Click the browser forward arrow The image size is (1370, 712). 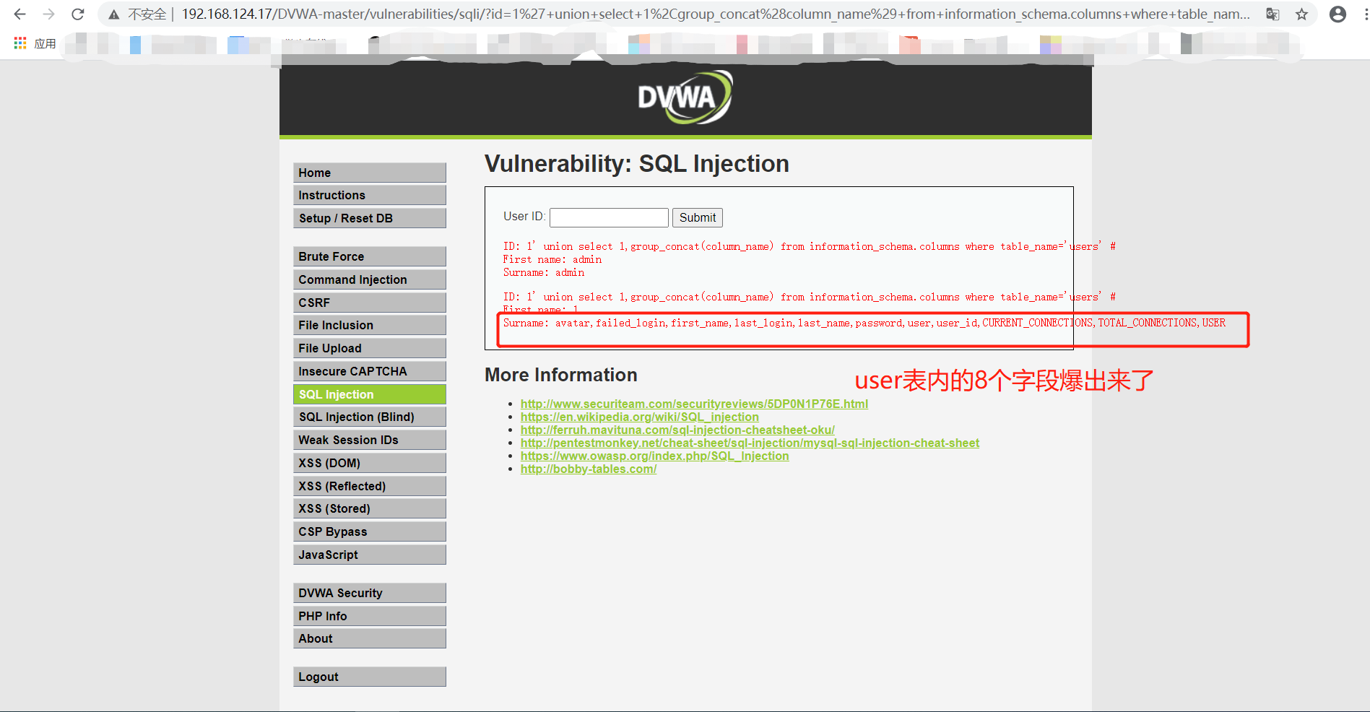(x=48, y=14)
